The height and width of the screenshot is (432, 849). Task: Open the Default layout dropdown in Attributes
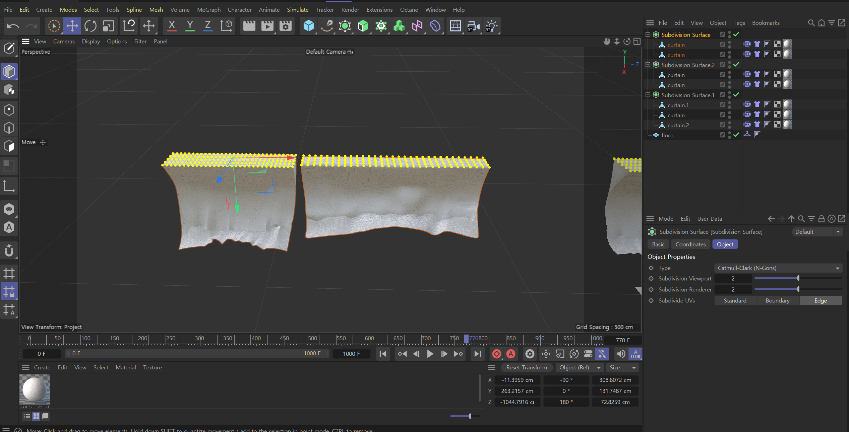tap(817, 232)
